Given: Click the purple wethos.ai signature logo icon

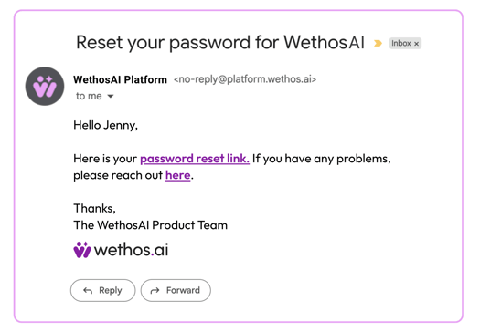Looking at the screenshot, I should pos(82,250).
